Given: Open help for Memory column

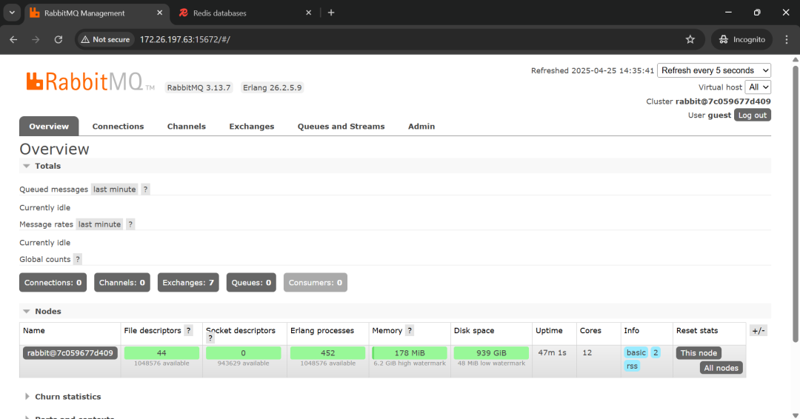Looking at the screenshot, I should tap(409, 331).
